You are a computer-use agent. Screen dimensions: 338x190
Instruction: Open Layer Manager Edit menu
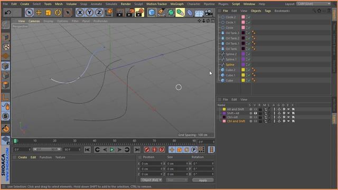point(234,100)
